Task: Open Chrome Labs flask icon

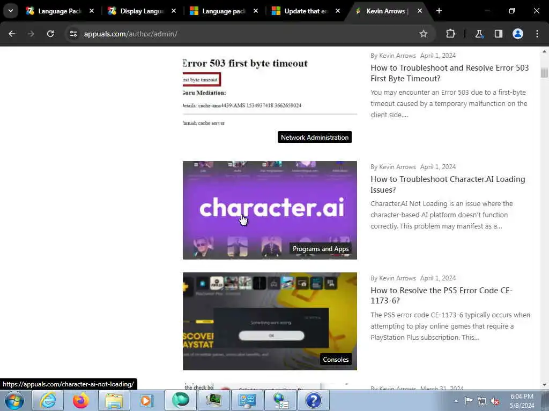Action: tap(479, 34)
